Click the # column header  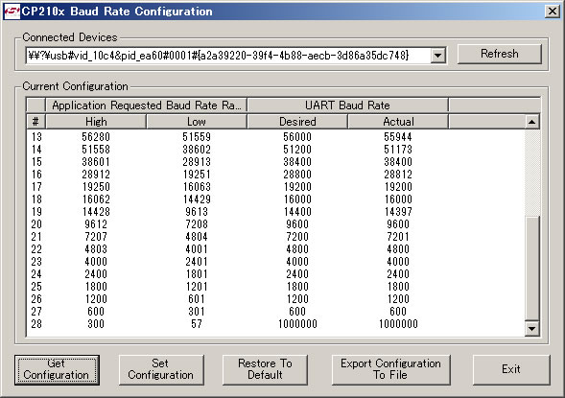(35, 122)
